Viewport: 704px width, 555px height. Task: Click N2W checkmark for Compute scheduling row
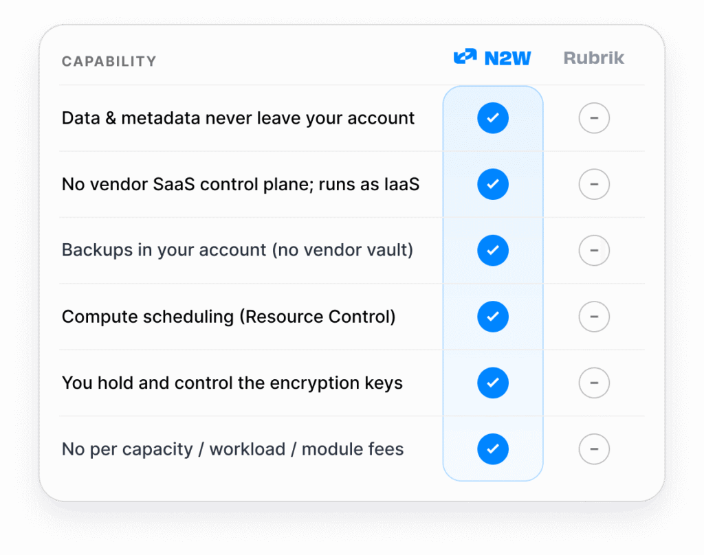[492, 317]
